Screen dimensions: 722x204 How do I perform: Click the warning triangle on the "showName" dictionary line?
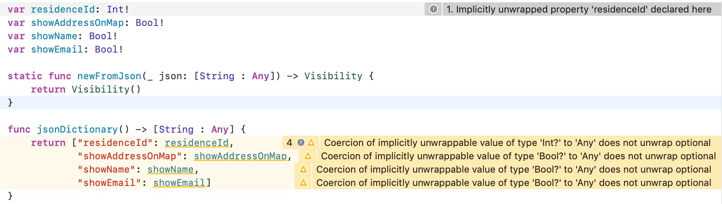pos(303,169)
